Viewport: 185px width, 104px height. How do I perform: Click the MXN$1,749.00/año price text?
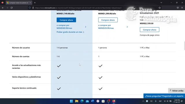[x=66, y=14]
